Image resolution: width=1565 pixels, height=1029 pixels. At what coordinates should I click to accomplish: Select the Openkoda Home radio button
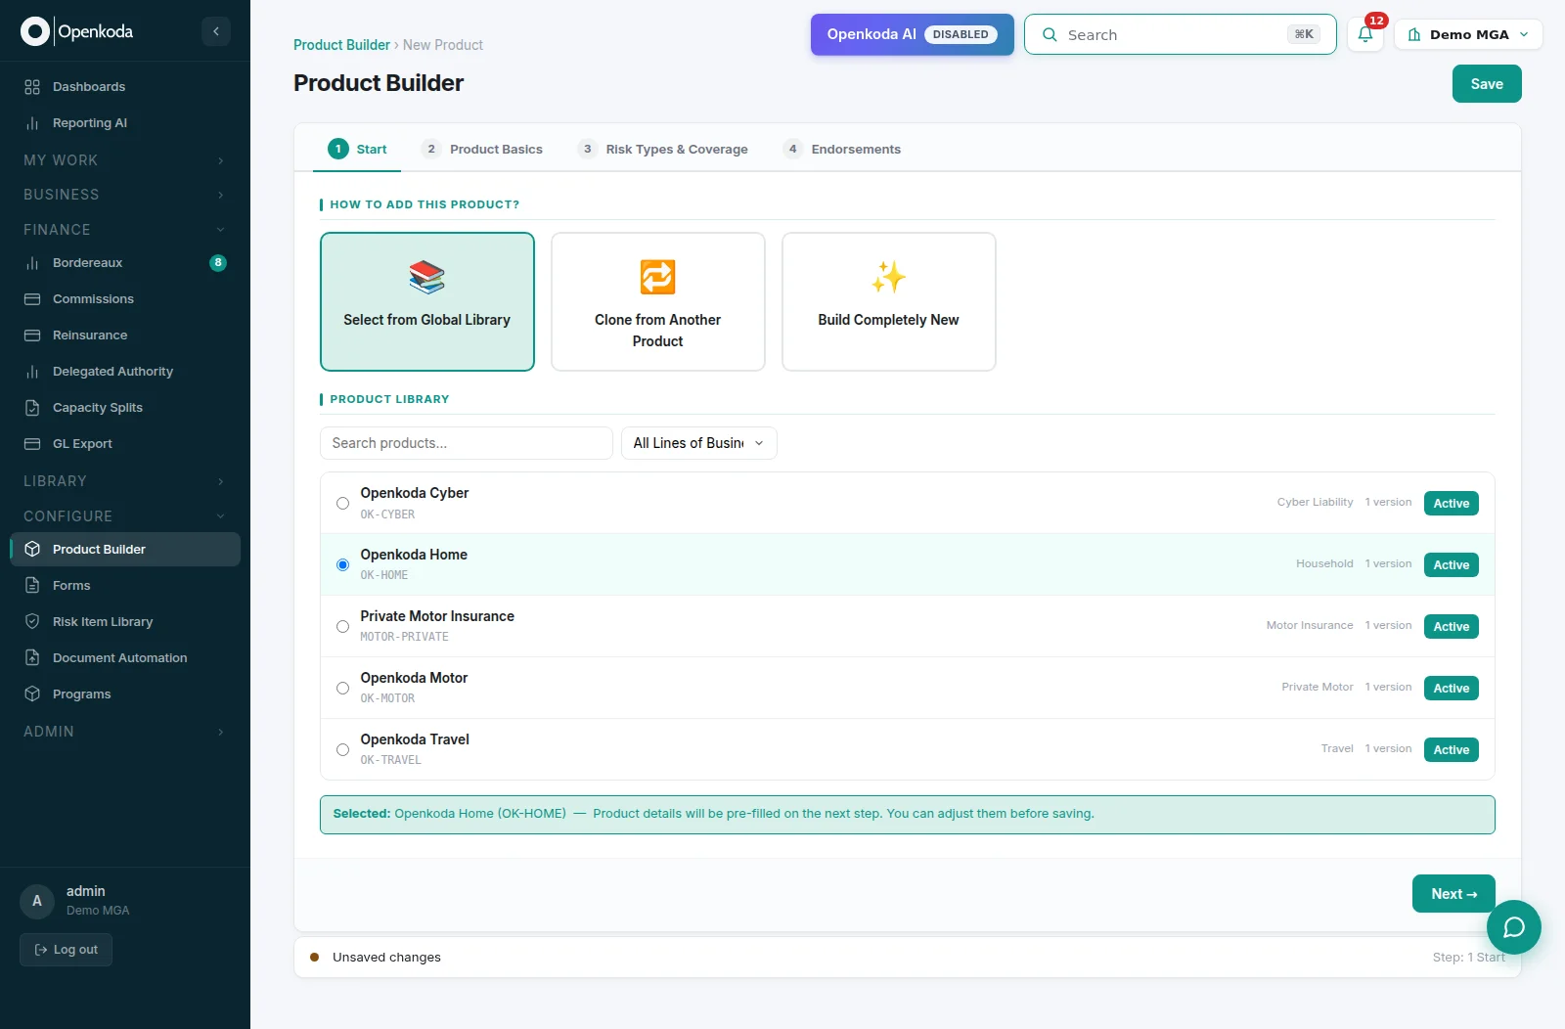click(x=342, y=565)
